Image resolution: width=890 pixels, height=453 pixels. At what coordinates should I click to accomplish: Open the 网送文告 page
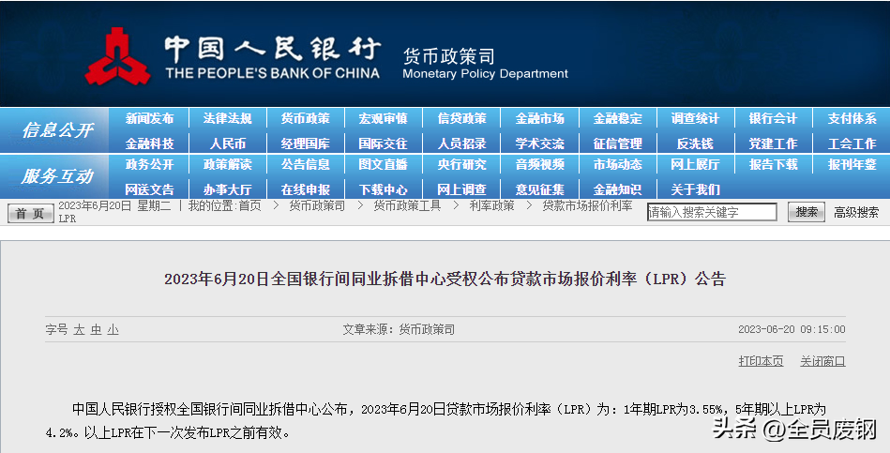pyautogui.click(x=149, y=189)
